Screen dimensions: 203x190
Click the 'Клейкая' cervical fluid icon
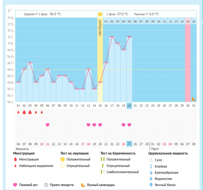150,166
